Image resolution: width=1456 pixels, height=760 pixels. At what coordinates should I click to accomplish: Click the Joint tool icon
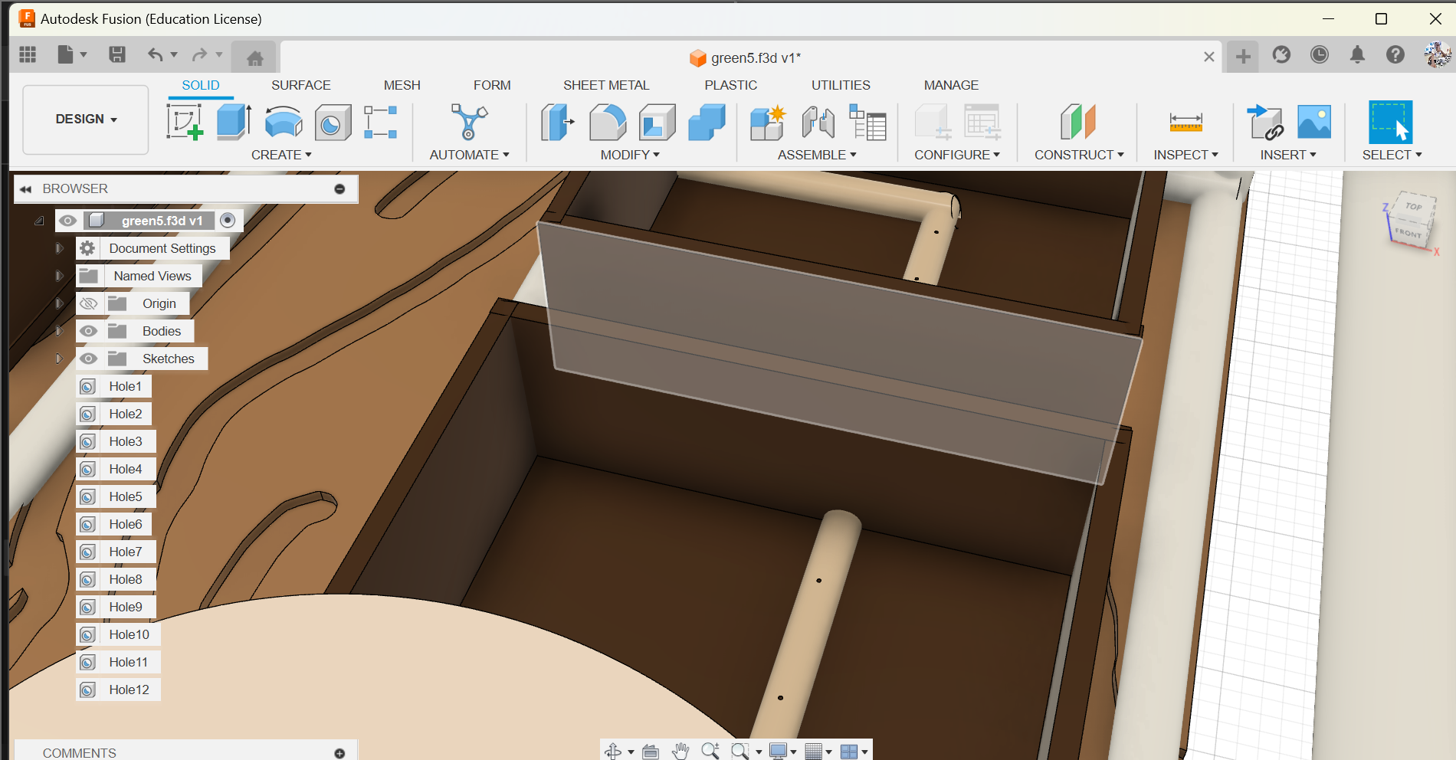pos(818,123)
